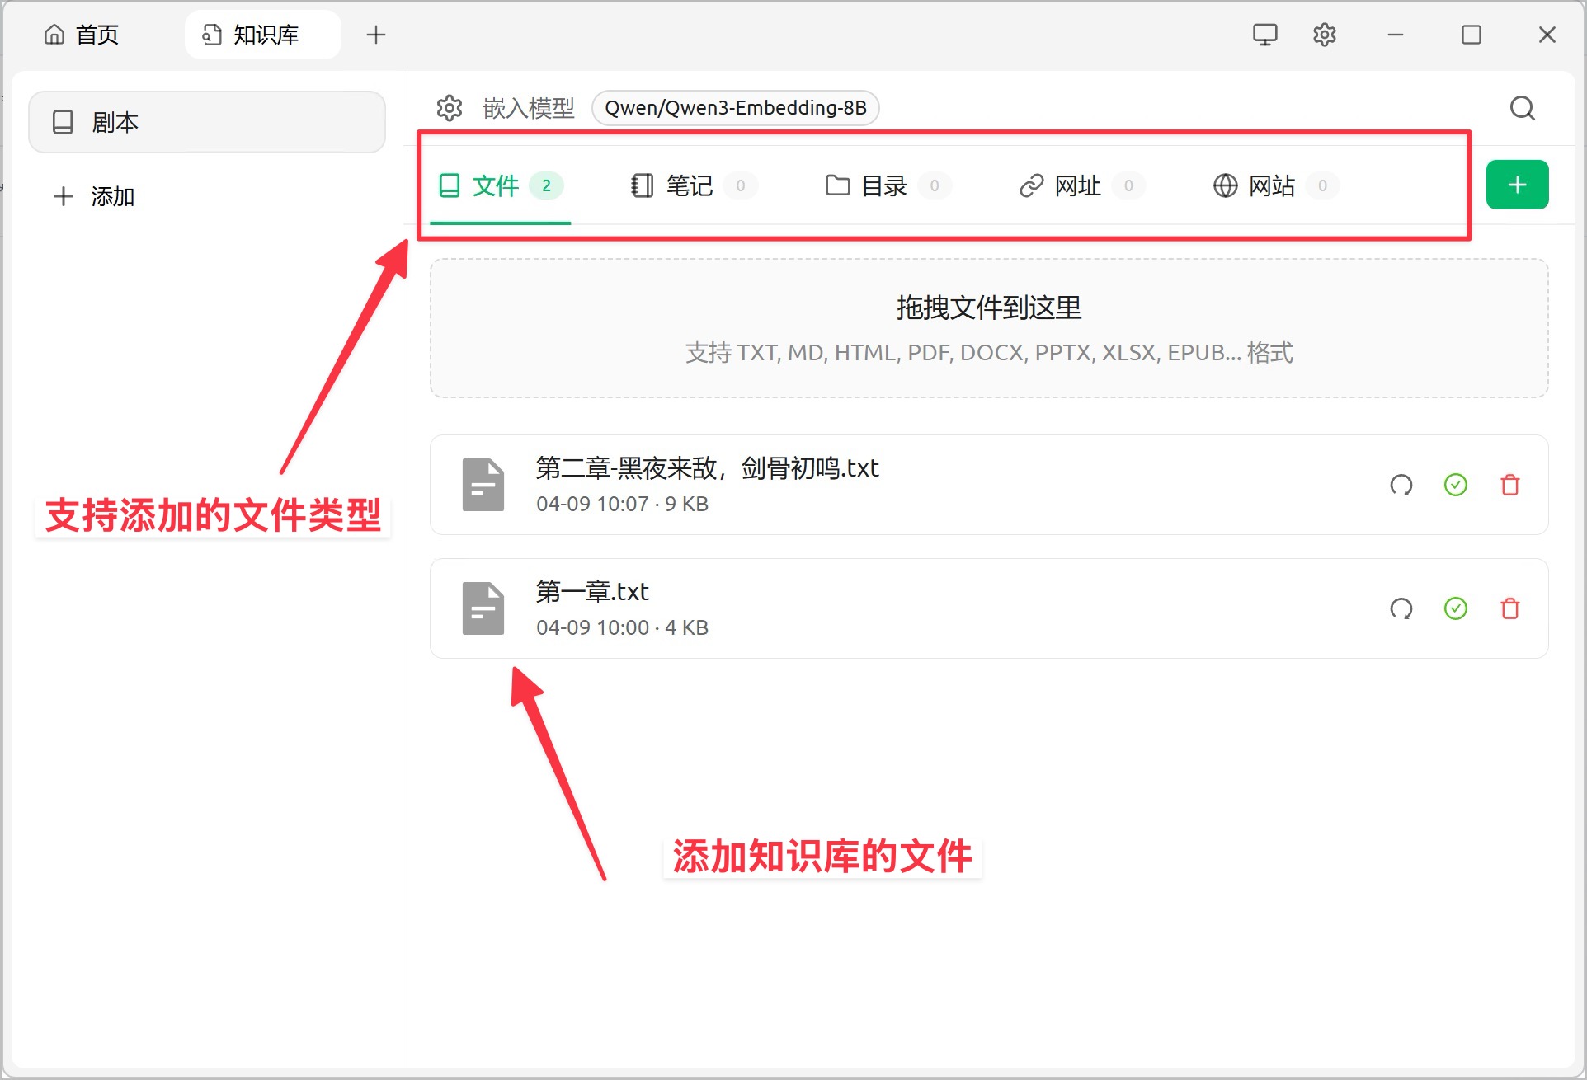Viewport: 1587px width, 1080px height.
Task: Click the monitor display icon
Action: click(x=1264, y=35)
